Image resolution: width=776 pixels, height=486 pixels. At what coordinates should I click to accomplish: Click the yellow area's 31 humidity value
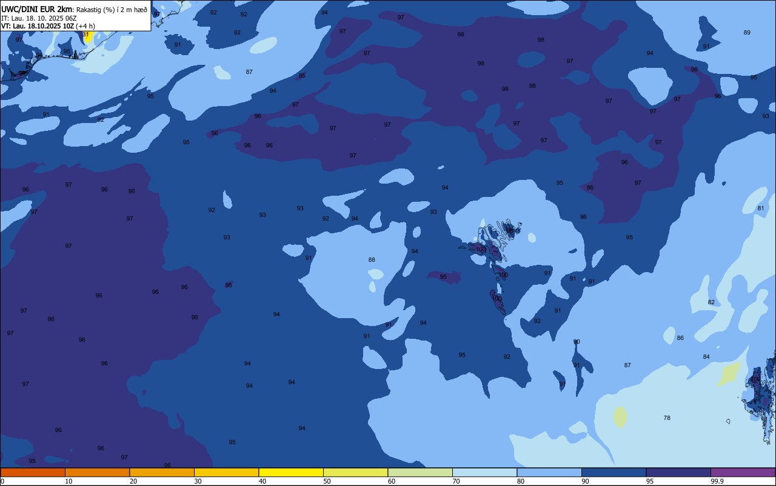tap(85, 35)
